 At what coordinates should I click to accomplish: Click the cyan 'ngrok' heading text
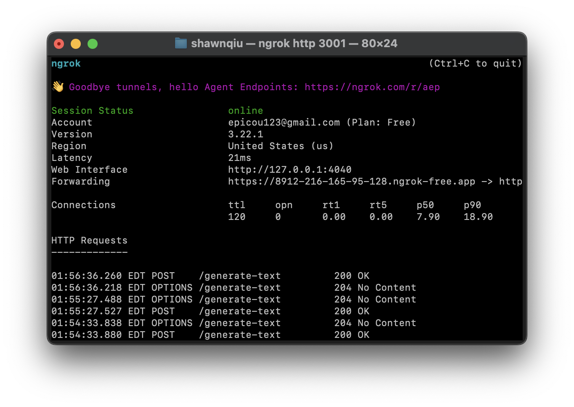click(66, 64)
